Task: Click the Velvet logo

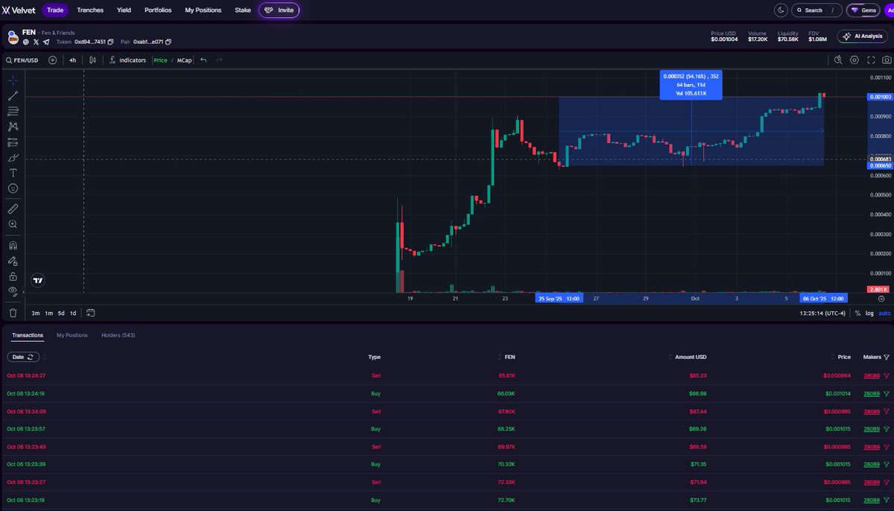Action: pyautogui.click(x=19, y=10)
